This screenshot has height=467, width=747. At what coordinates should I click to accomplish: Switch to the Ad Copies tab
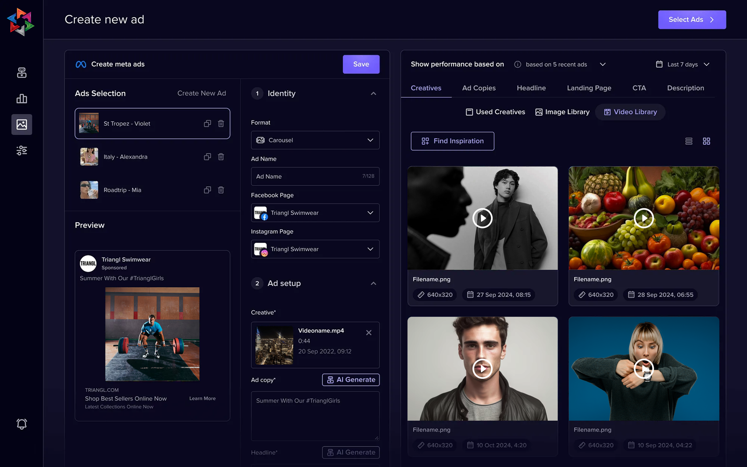click(479, 88)
